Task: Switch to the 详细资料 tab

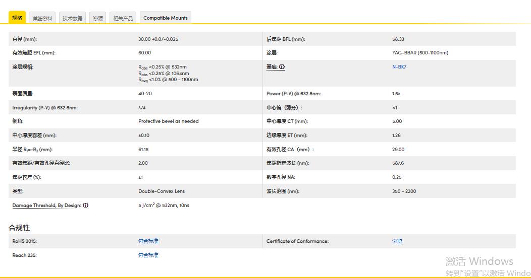Action: [42, 18]
